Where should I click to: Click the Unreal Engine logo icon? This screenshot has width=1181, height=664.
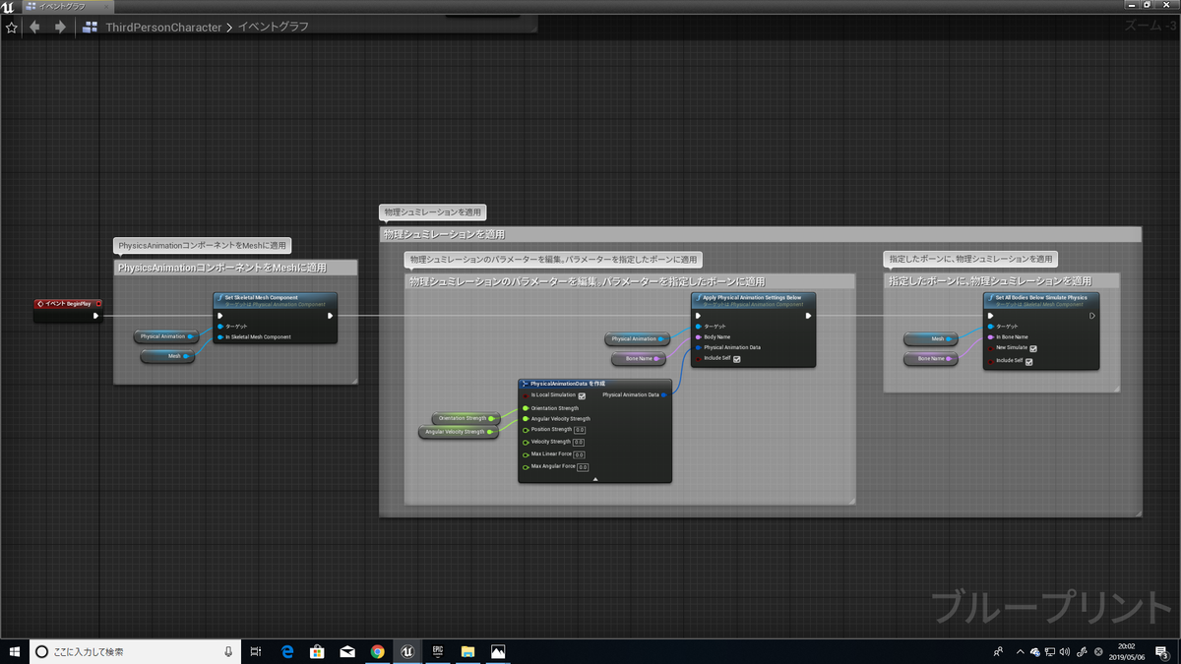coord(8,7)
